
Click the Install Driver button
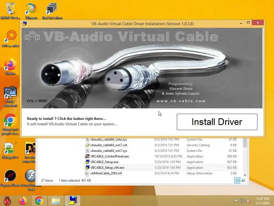point(217,122)
